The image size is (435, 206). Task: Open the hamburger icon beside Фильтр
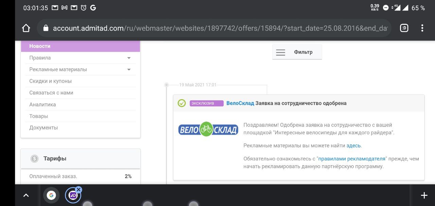point(280,52)
